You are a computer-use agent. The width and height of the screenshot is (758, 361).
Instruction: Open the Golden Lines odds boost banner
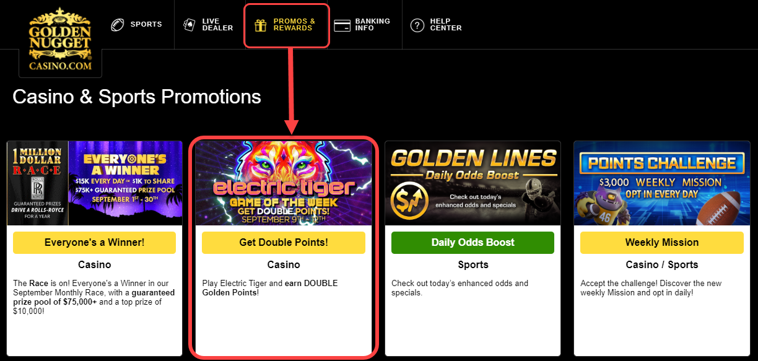pos(473,183)
